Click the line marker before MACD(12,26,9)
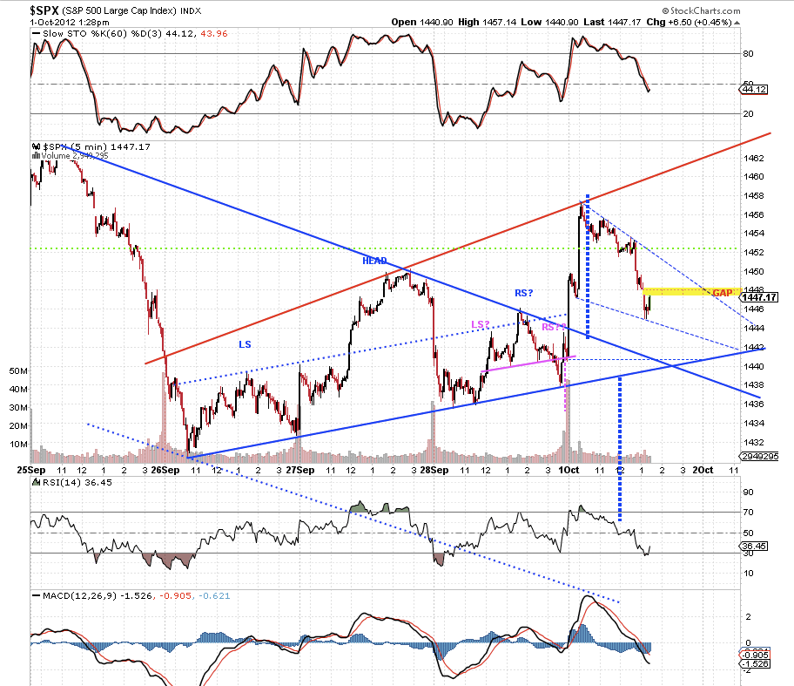This screenshot has width=794, height=686. [x=36, y=595]
